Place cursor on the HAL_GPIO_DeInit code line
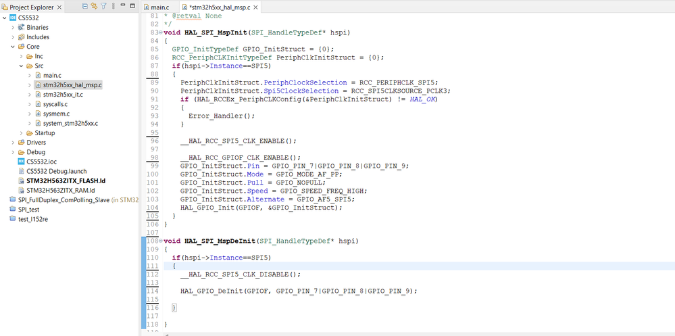 click(299, 291)
